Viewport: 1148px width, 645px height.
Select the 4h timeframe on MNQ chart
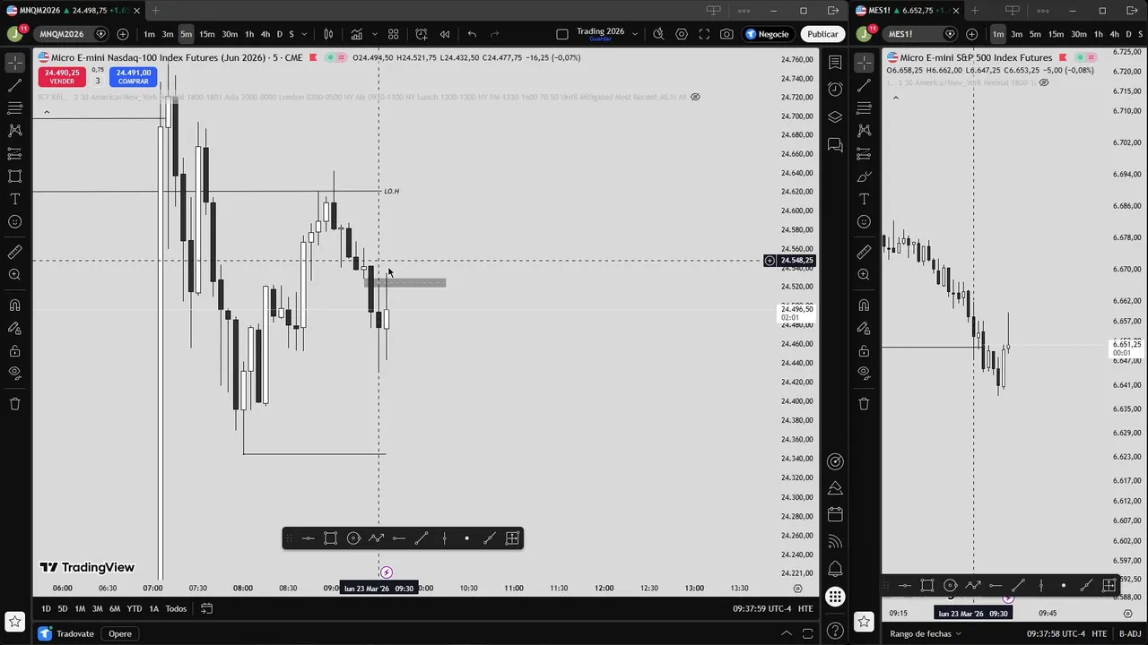point(265,34)
